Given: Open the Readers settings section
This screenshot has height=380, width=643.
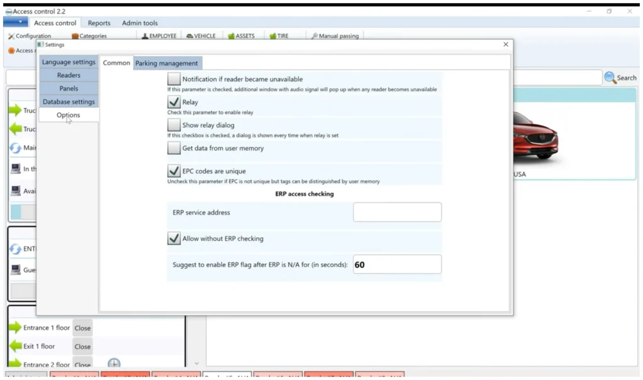Looking at the screenshot, I should tap(68, 75).
